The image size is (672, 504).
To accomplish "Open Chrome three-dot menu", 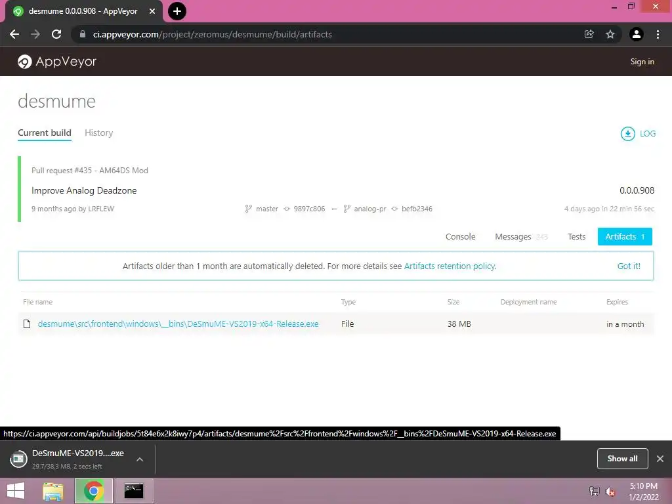I will 658,34.
